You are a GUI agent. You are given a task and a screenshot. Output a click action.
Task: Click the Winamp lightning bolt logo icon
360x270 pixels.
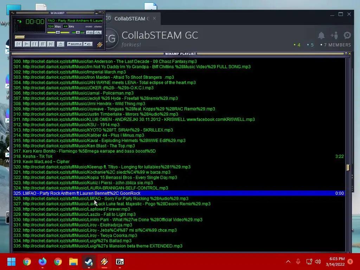pyautogui.click(x=99, y=44)
